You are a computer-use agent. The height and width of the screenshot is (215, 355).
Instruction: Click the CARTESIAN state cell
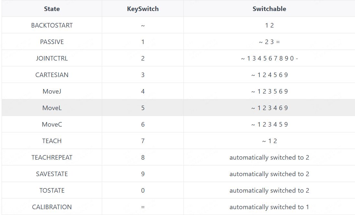click(x=52, y=74)
